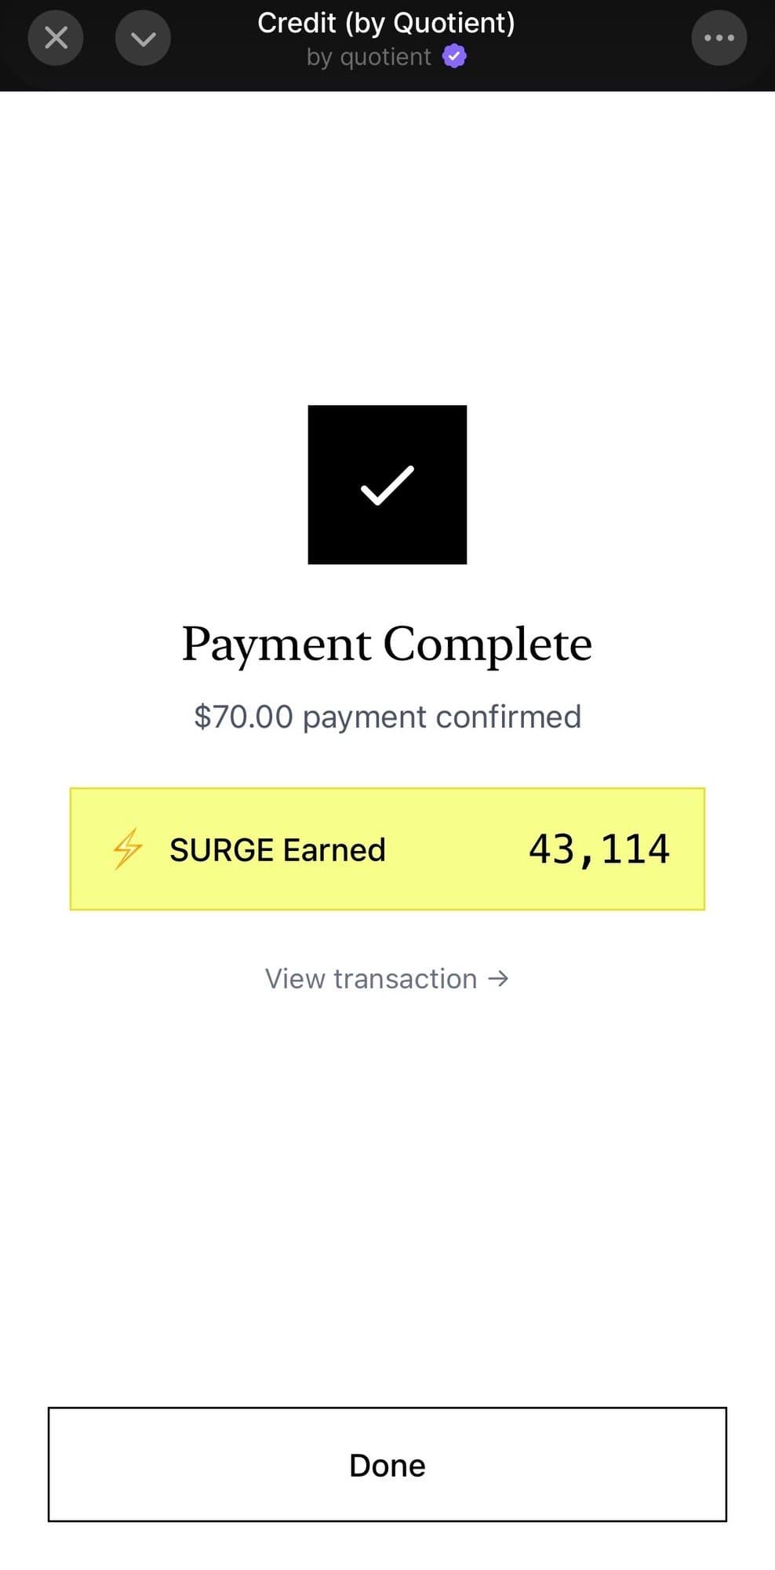Image resolution: width=775 pixels, height=1570 pixels.
Task: Tap the purple verified badge
Action: 454,57
